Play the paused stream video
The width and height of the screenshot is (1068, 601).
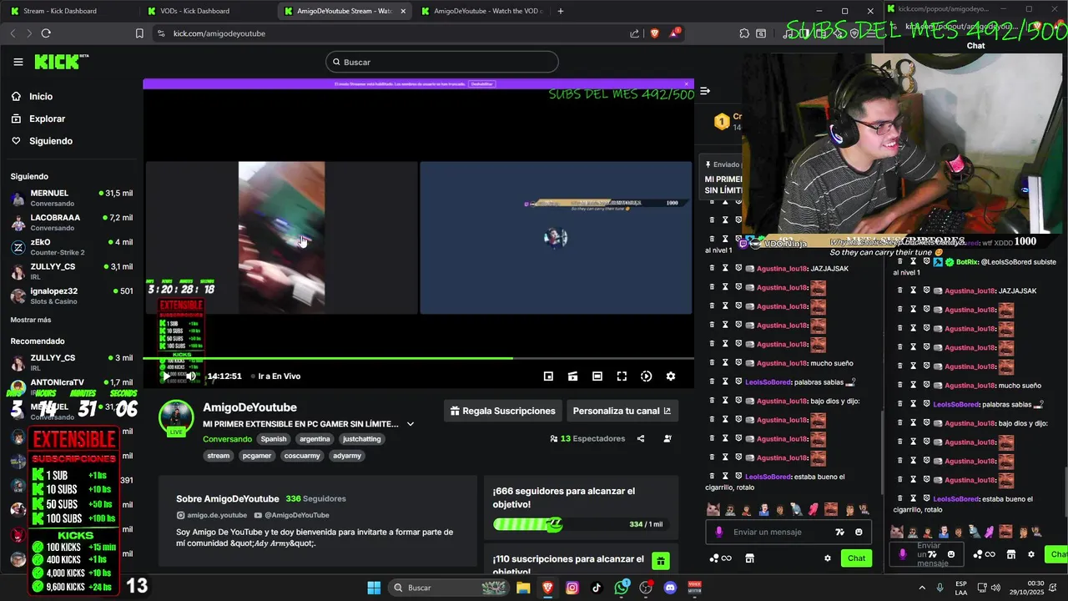tap(166, 376)
